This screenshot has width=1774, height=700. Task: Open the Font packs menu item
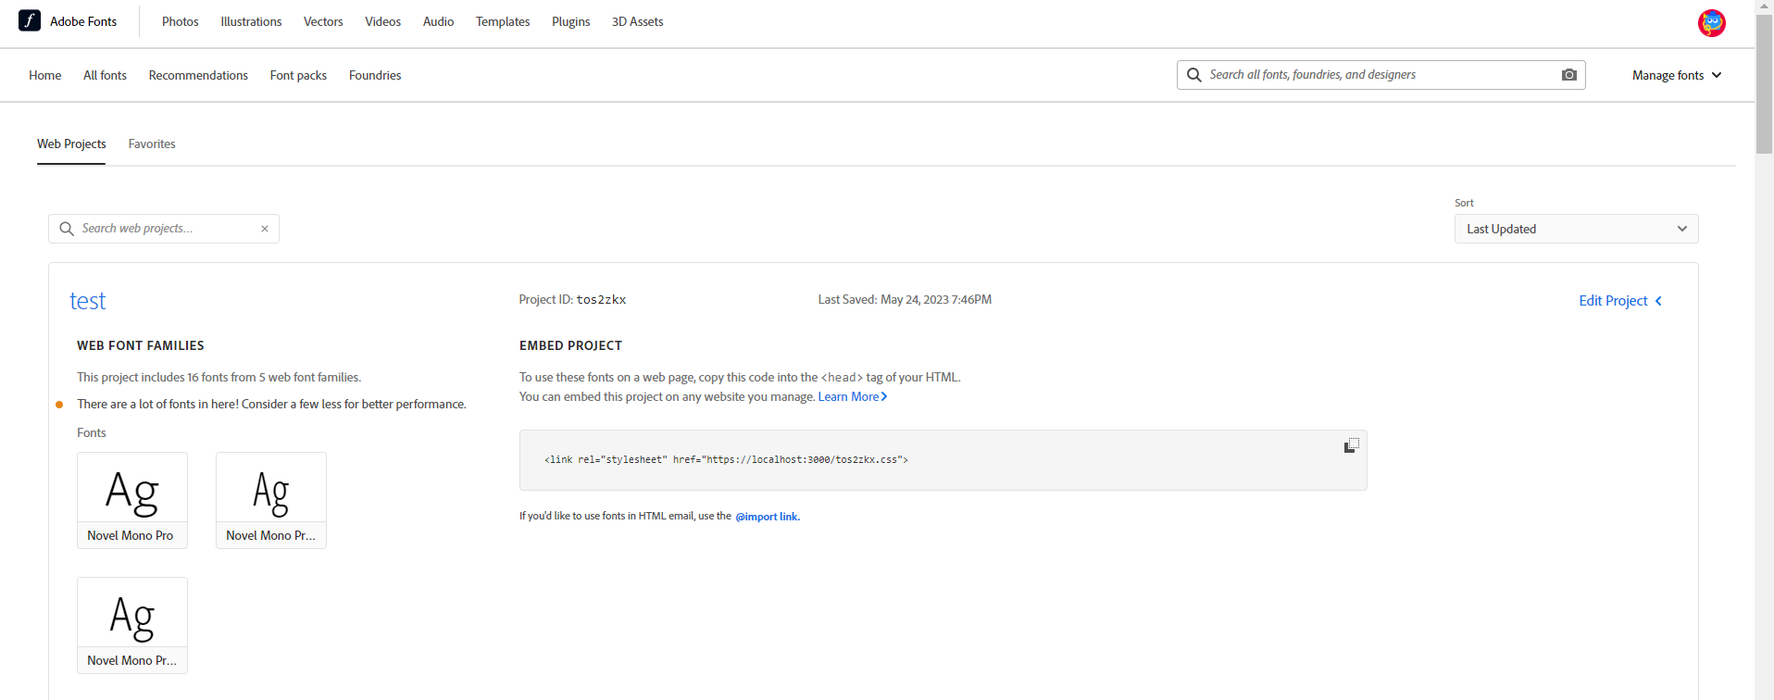(x=298, y=75)
